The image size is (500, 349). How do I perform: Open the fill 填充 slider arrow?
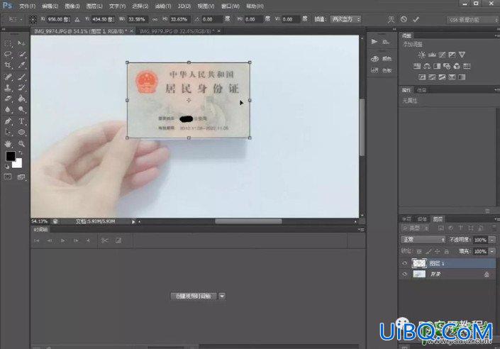tap(492, 251)
